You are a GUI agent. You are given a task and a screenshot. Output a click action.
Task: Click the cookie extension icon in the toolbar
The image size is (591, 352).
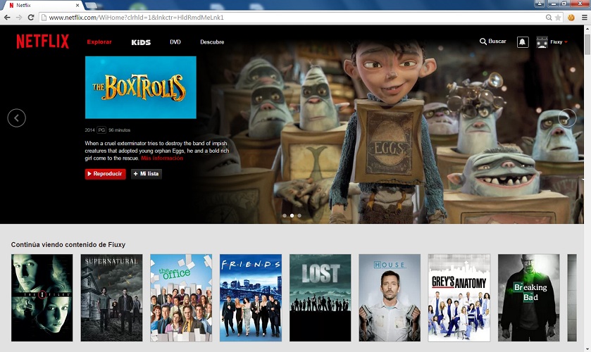[571, 18]
